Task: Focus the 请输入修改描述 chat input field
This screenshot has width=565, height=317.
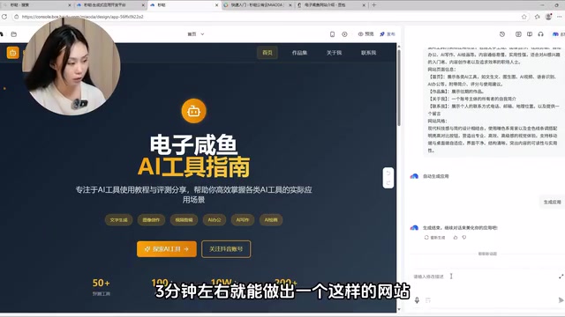Action: tap(483, 276)
